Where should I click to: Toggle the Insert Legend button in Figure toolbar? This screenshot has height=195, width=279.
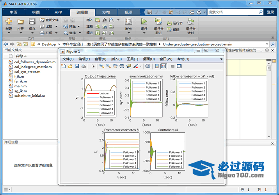tap(163, 66)
